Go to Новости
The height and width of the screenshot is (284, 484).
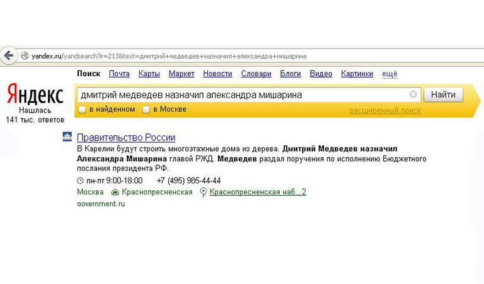click(217, 74)
